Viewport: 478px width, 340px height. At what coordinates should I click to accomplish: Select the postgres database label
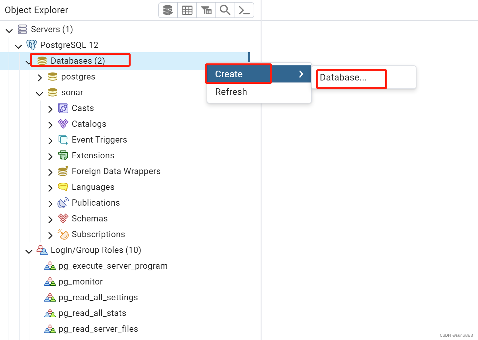pyautogui.click(x=78, y=77)
